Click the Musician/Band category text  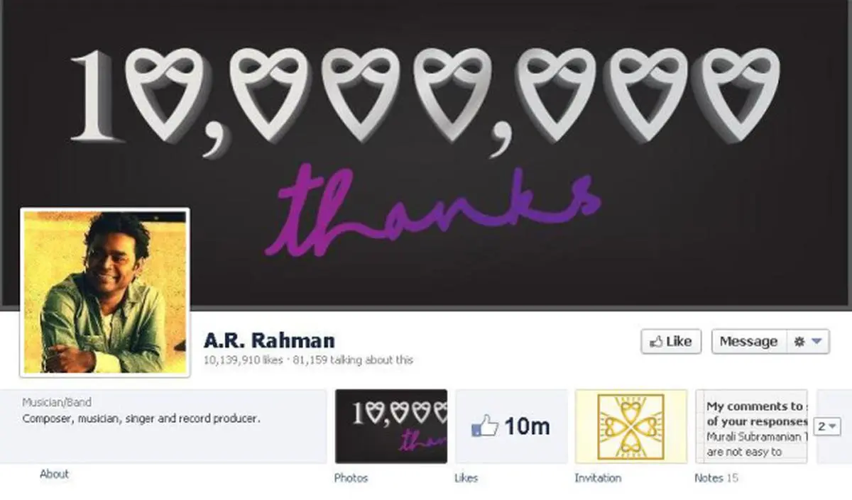(57, 402)
